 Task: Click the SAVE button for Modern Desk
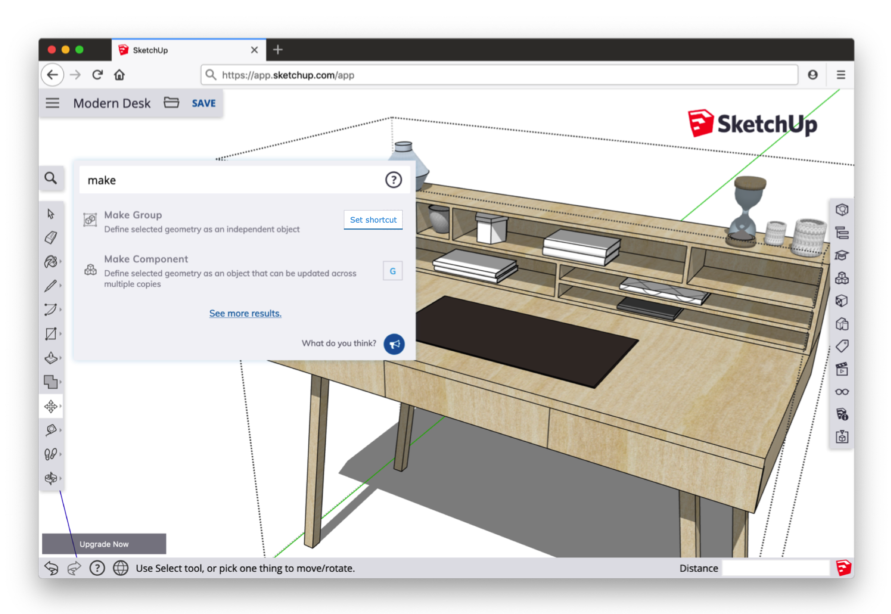coord(203,103)
